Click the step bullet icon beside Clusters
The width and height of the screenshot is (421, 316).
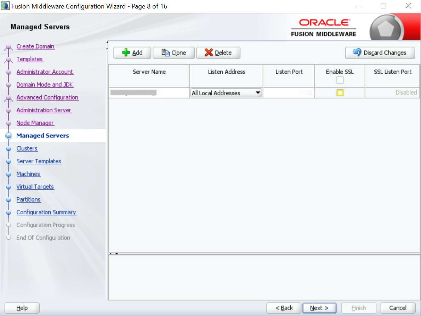tap(8, 148)
